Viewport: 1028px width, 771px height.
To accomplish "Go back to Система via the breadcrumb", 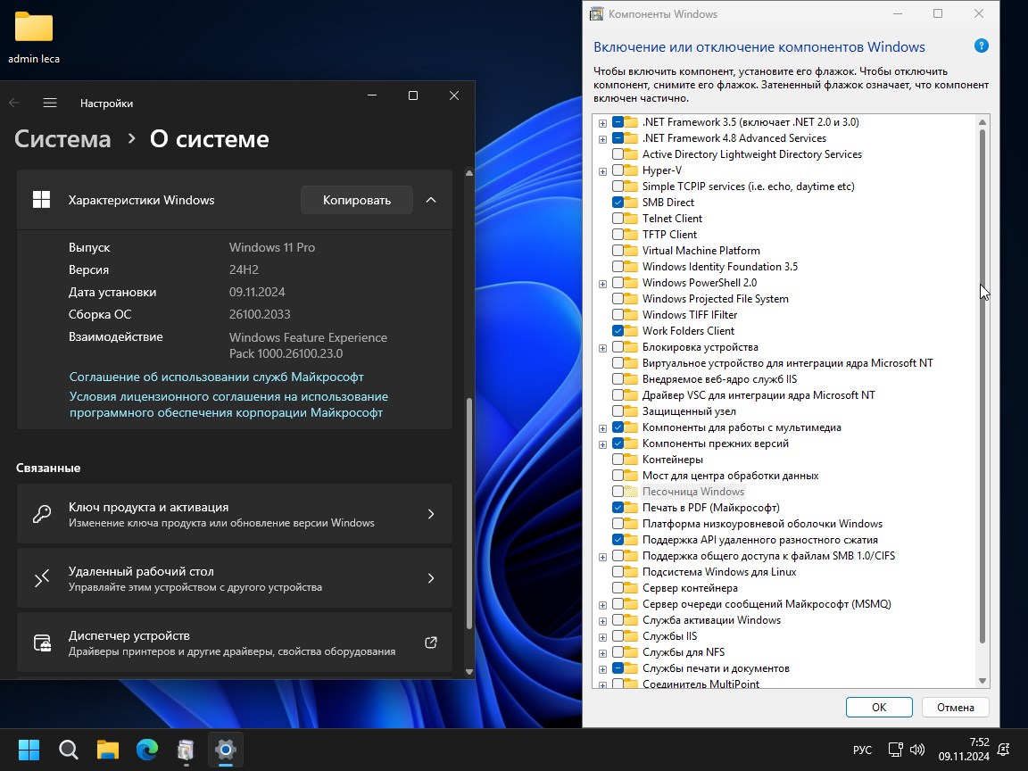I will pos(62,138).
